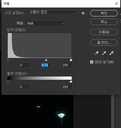Focus the input highlight value field 255
Image resolution: width=121 pixels, height=128 pixels.
(x=67, y=65)
